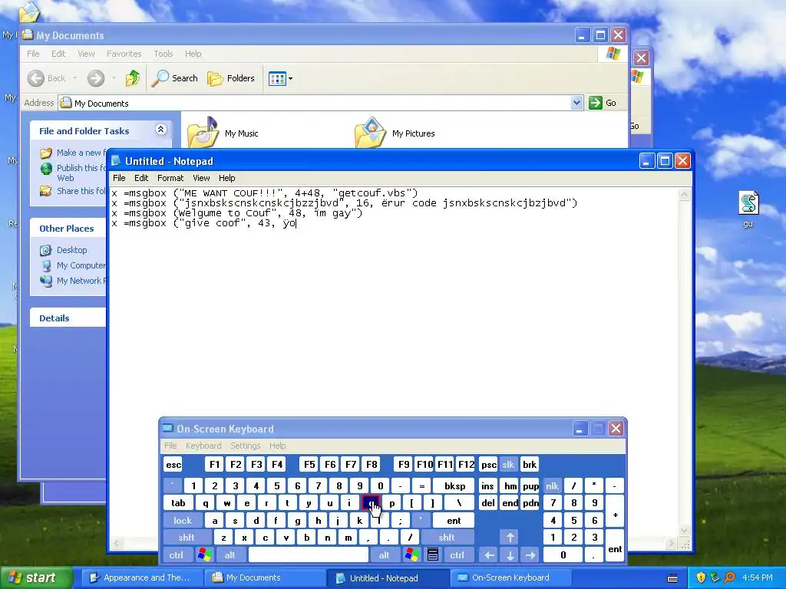Screen dimensions: 786x589
Task: Click the psc print screen key
Action: point(488,465)
